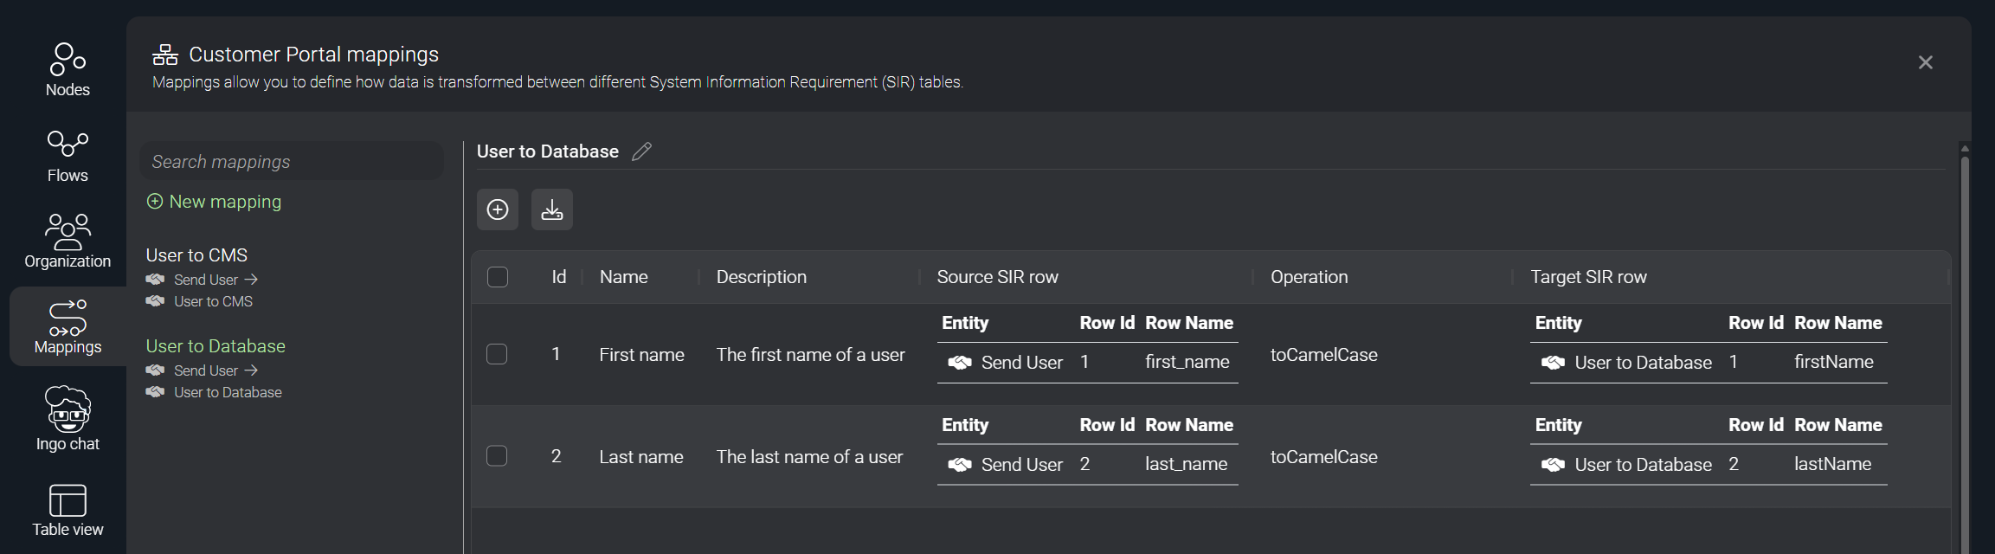The width and height of the screenshot is (1995, 554).
Task: Click toCamelCase operation in First name row
Action: [1324, 355]
